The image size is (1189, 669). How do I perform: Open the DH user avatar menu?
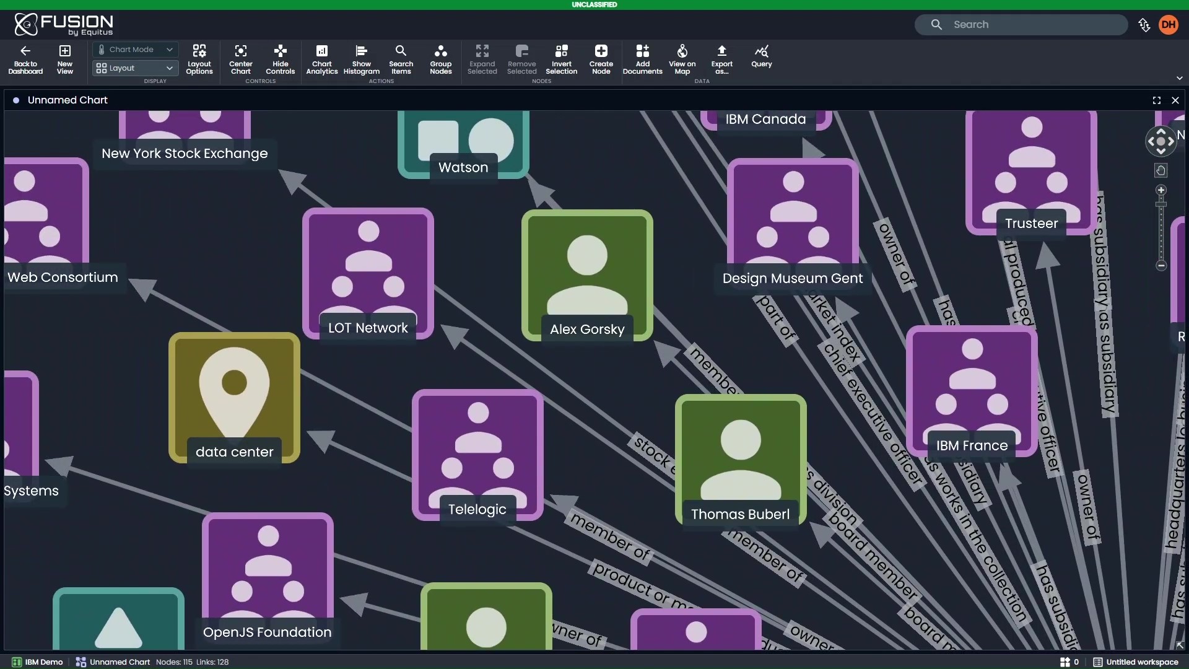(x=1169, y=25)
